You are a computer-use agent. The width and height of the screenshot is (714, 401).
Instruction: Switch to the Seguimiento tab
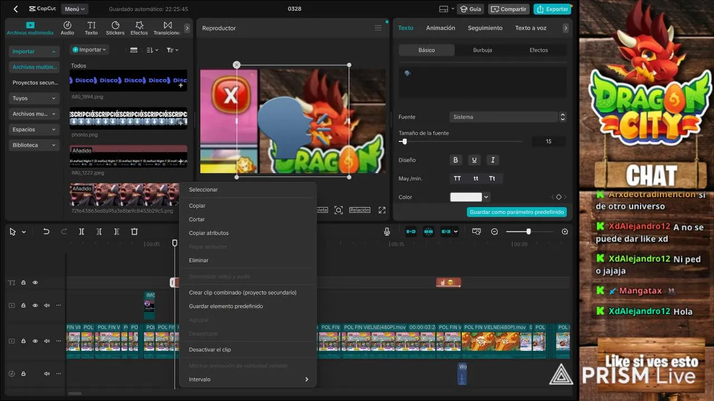[x=485, y=28]
